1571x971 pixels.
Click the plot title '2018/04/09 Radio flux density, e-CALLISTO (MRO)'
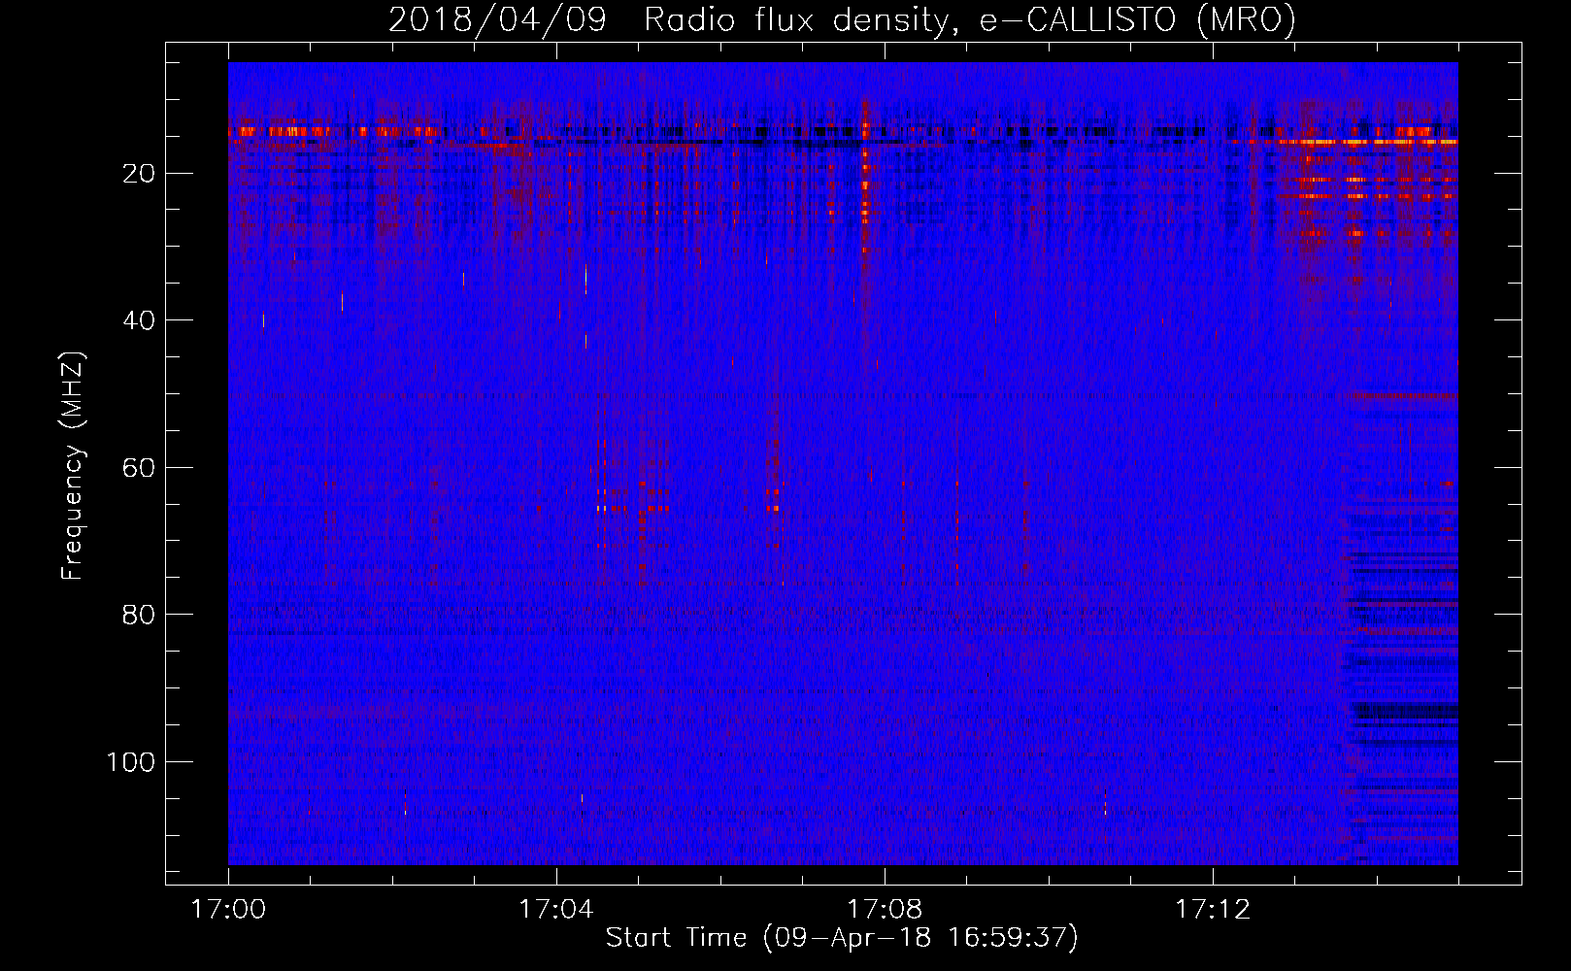pos(842,20)
